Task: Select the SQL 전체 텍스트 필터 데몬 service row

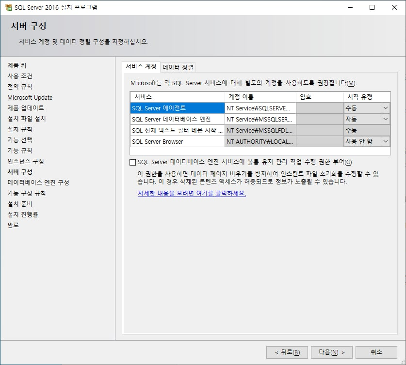Action: 178,130
